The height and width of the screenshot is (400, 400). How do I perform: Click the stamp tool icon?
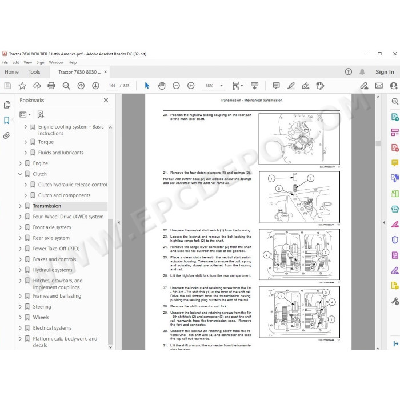[320, 86]
